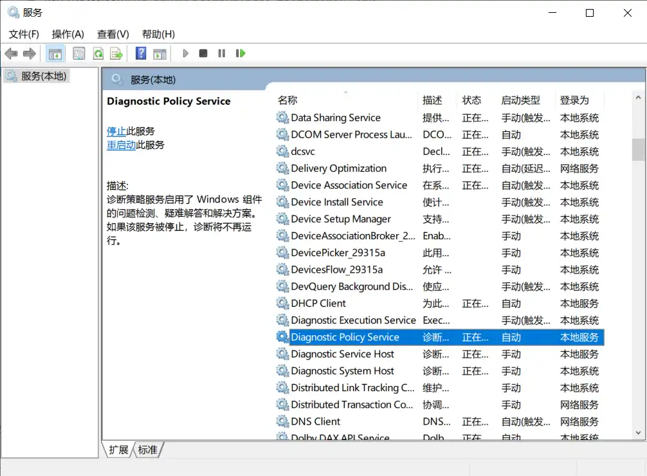Sort by the 启动类型 column header
The image size is (647, 476).
point(525,100)
